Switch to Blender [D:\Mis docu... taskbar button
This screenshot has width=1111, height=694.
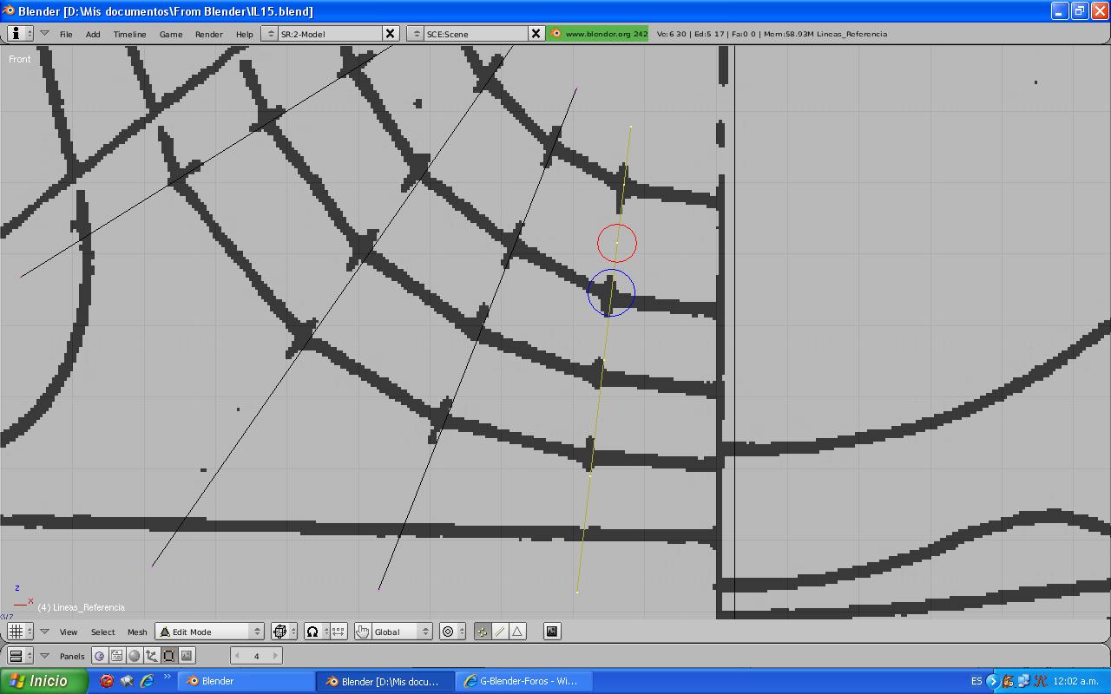(x=385, y=681)
